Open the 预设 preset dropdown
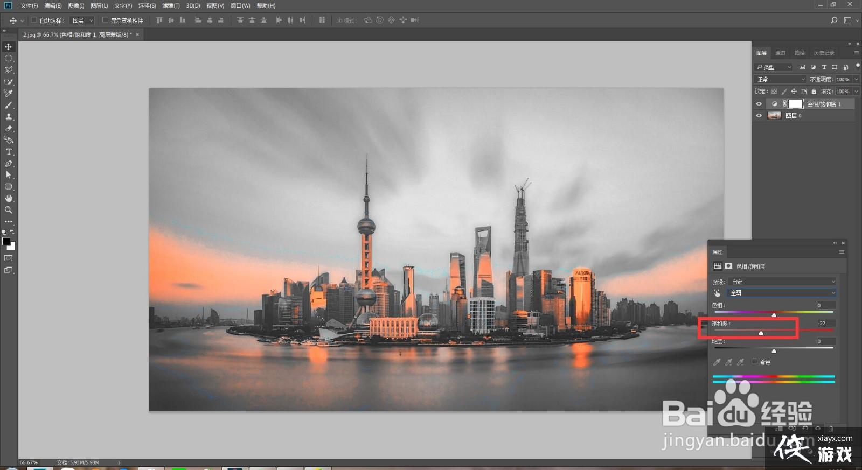Screen dimensions: 862x470 point(782,282)
